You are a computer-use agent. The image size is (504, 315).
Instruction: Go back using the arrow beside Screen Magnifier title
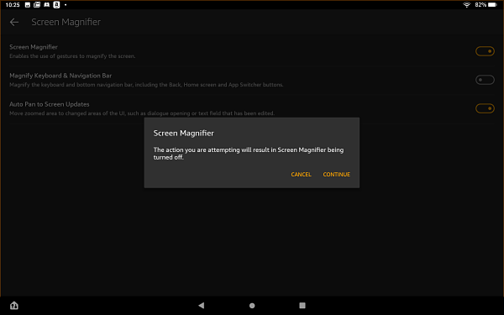[14, 22]
